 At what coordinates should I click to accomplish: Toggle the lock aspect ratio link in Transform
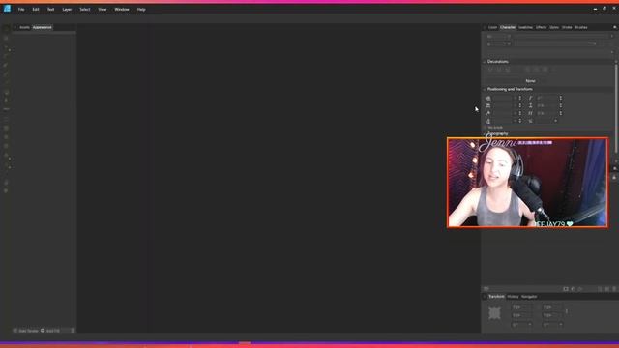click(567, 311)
